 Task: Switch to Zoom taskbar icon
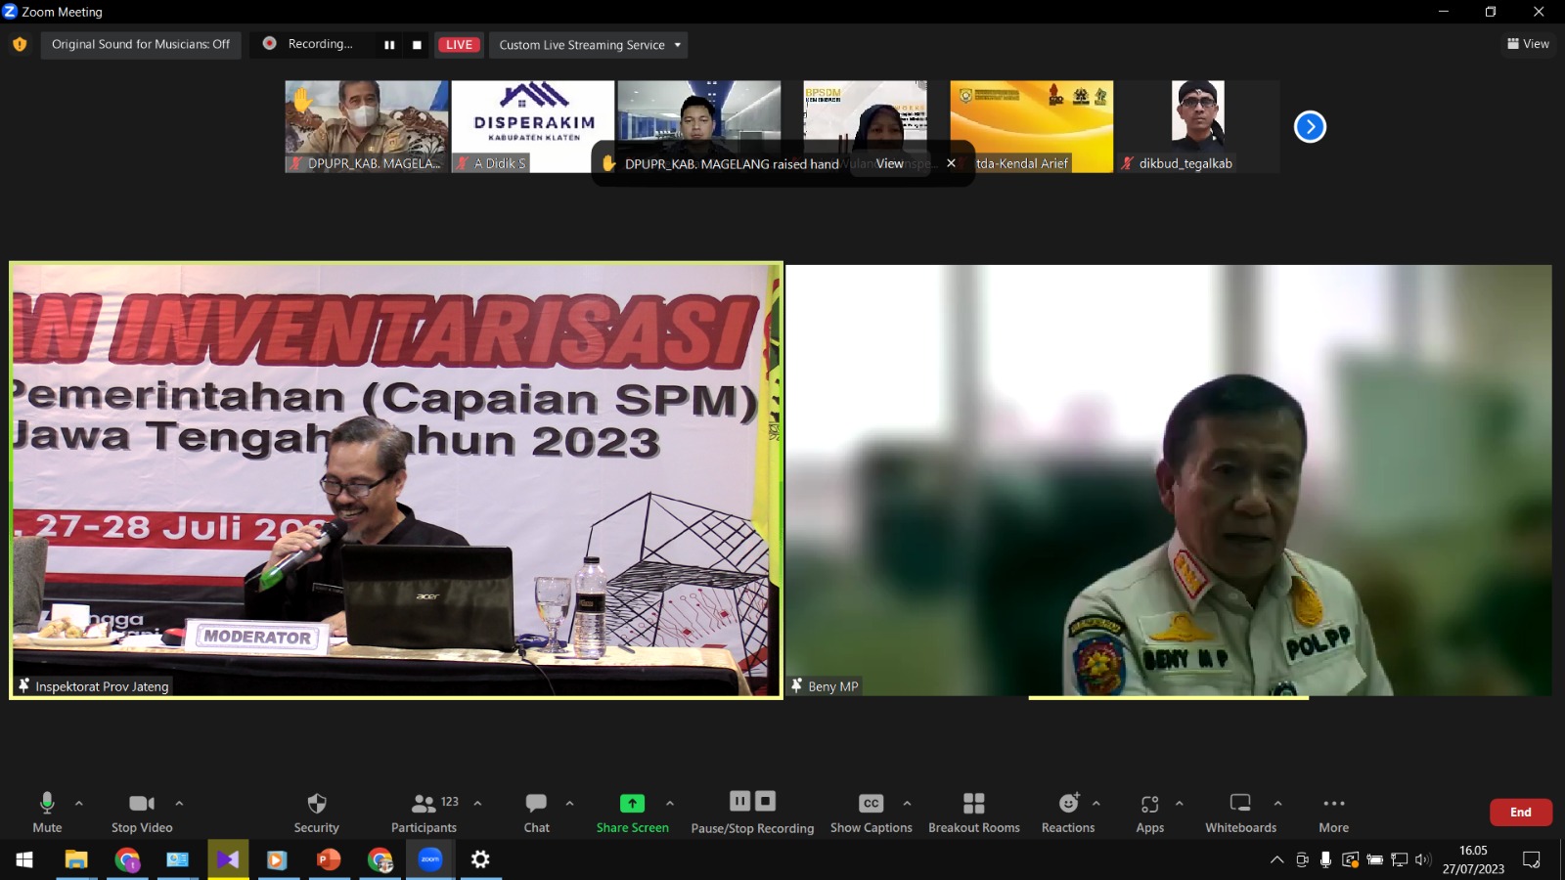(x=430, y=859)
